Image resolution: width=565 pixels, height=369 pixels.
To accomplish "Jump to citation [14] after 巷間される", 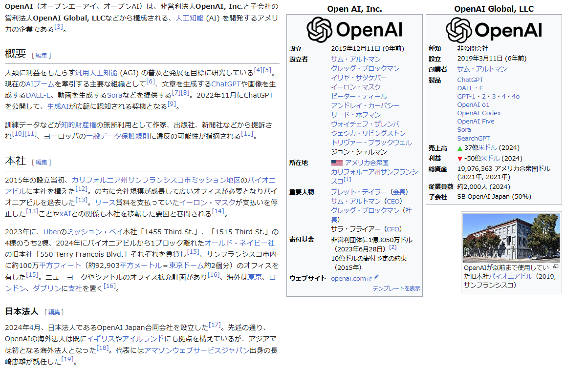I will (218, 211).
